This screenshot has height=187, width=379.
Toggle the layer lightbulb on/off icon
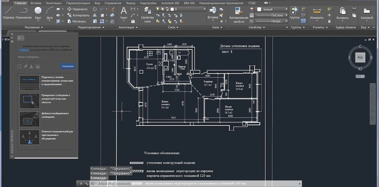pyautogui.click(x=158, y=9)
